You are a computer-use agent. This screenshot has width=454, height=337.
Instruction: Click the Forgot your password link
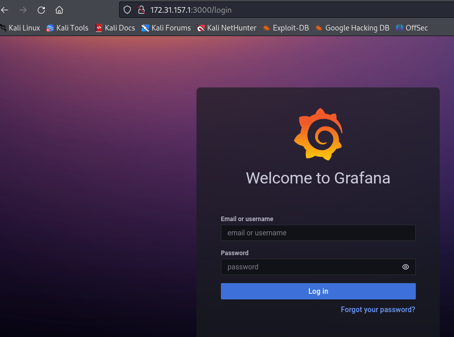(378, 310)
